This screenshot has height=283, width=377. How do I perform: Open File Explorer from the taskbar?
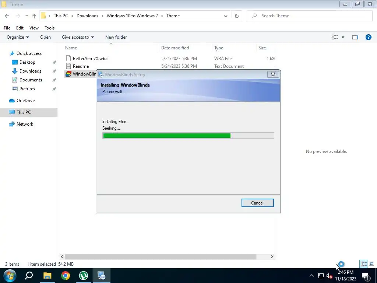pyautogui.click(x=47, y=276)
